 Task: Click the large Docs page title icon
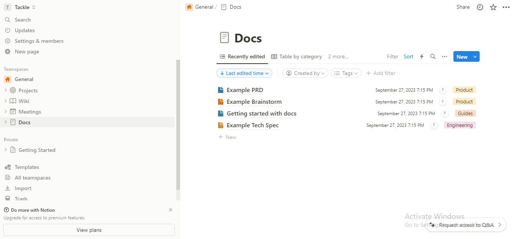[x=224, y=38]
